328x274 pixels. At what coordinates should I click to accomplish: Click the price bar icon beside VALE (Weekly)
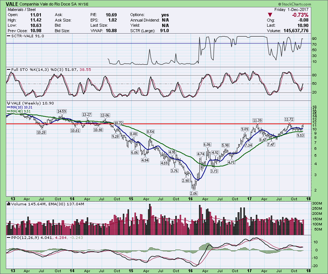click(9, 103)
